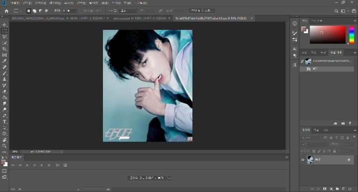Viewport: 358px width, 192px height.
Task: Open the Style dropdown in options bar
Action: (128, 11)
